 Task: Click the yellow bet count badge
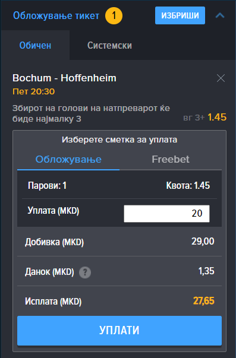coord(114,15)
